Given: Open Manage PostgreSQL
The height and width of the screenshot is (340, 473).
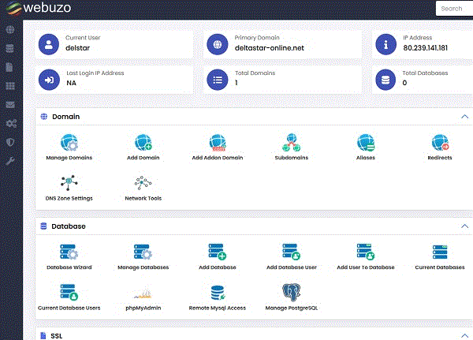Looking at the screenshot, I should click(292, 297).
